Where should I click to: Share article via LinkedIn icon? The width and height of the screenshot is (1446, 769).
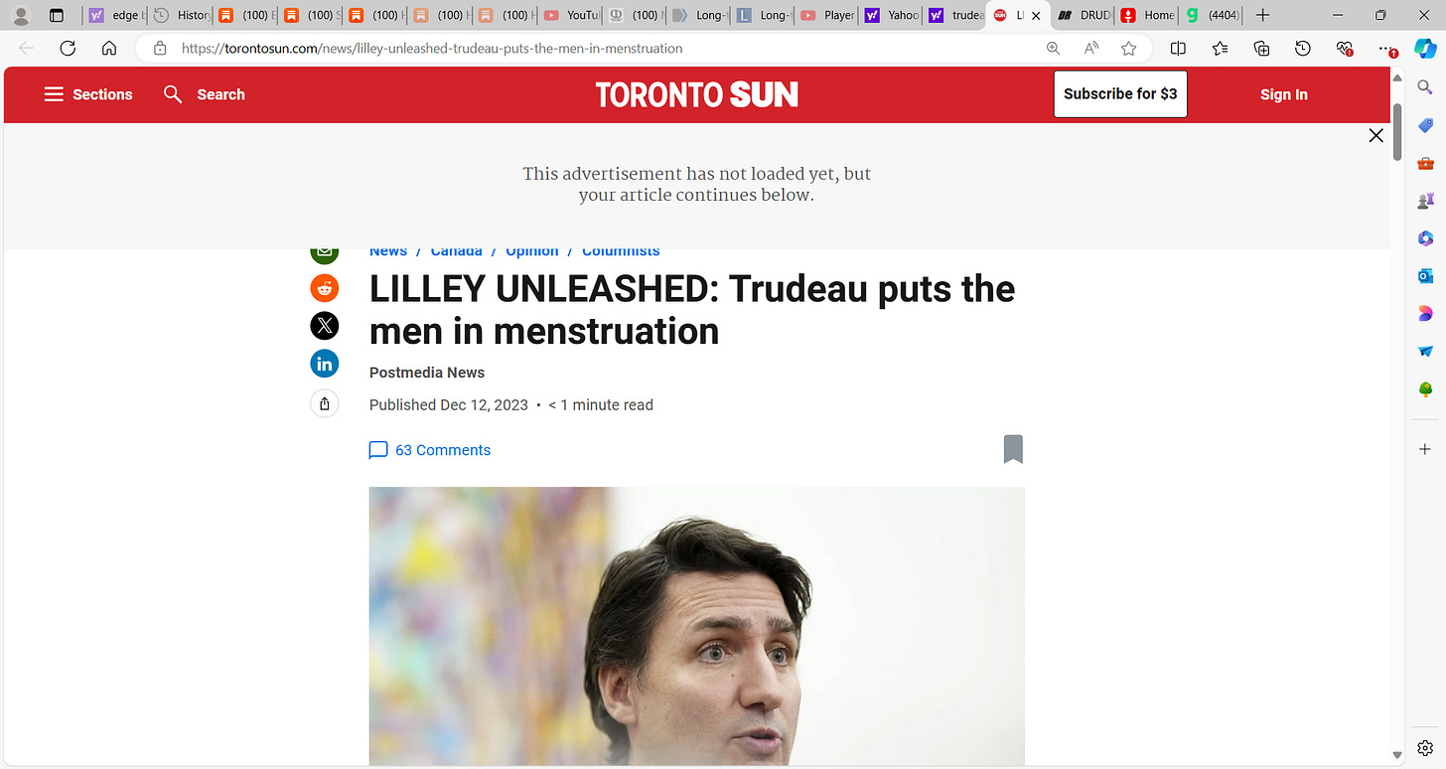tap(325, 364)
